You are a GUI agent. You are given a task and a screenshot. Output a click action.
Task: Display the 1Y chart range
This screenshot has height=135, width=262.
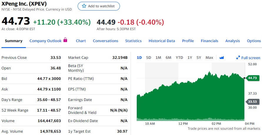[190, 58]
